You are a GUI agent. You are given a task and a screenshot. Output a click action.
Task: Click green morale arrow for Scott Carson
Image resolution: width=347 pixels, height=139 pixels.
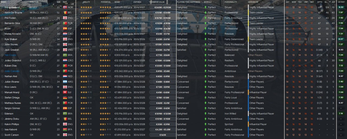[x=205, y=135]
